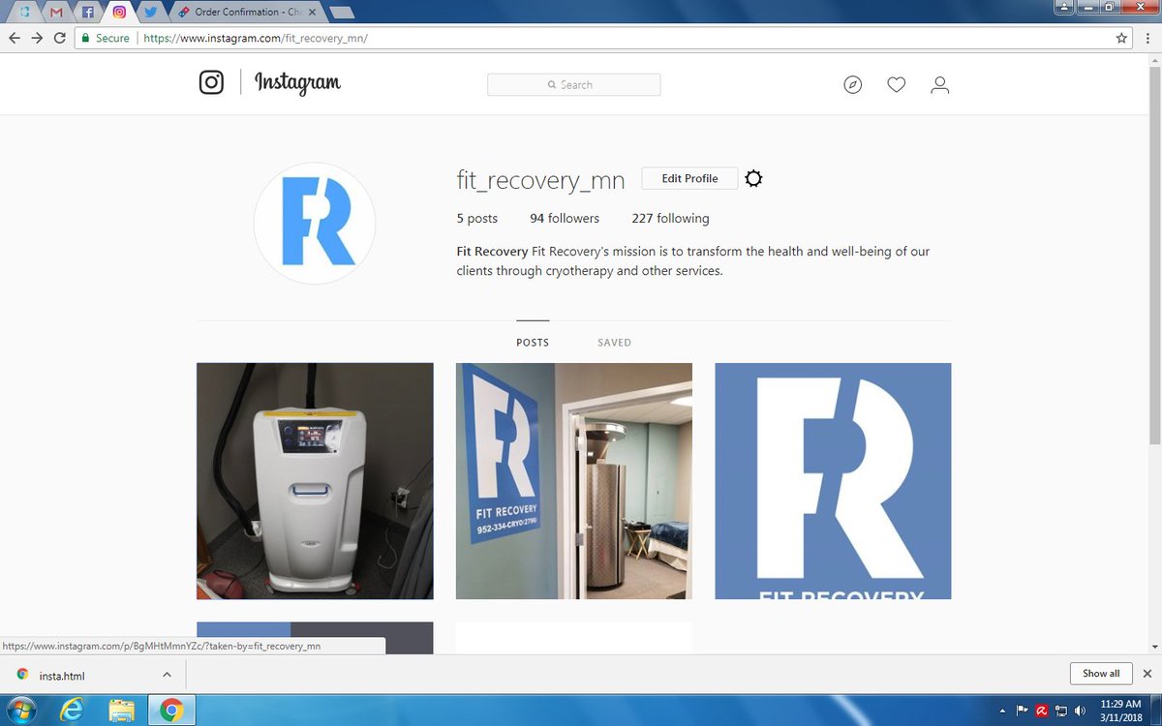Launch Internet Explorer from taskbar
The image size is (1162, 726).
[72, 711]
